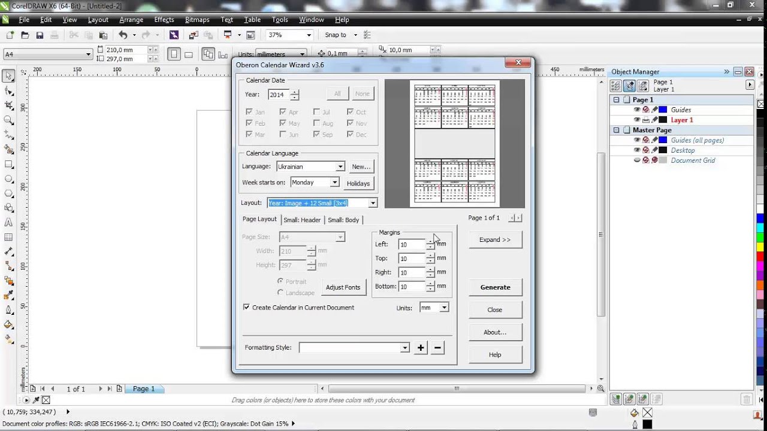Select the Zoom tool in the toolbox
The width and height of the screenshot is (767, 431).
(x=8, y=120)
